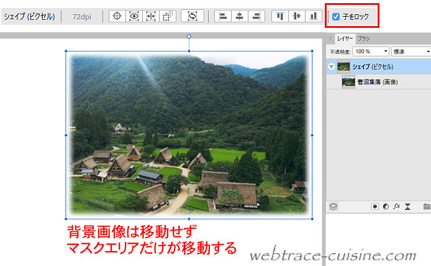Click the adjustment layer half-circle icon
This screenshot has width=431, height=266.
tap(386, 206)
